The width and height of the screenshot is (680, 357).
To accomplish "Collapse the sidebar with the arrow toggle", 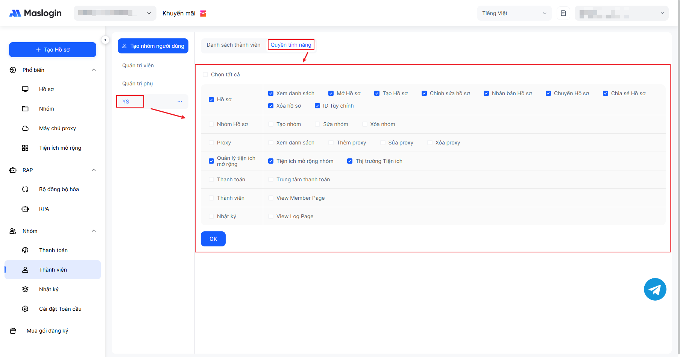I will click(105, 40).
